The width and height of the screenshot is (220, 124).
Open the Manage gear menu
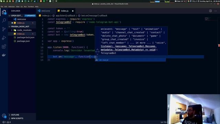[4, 116]
